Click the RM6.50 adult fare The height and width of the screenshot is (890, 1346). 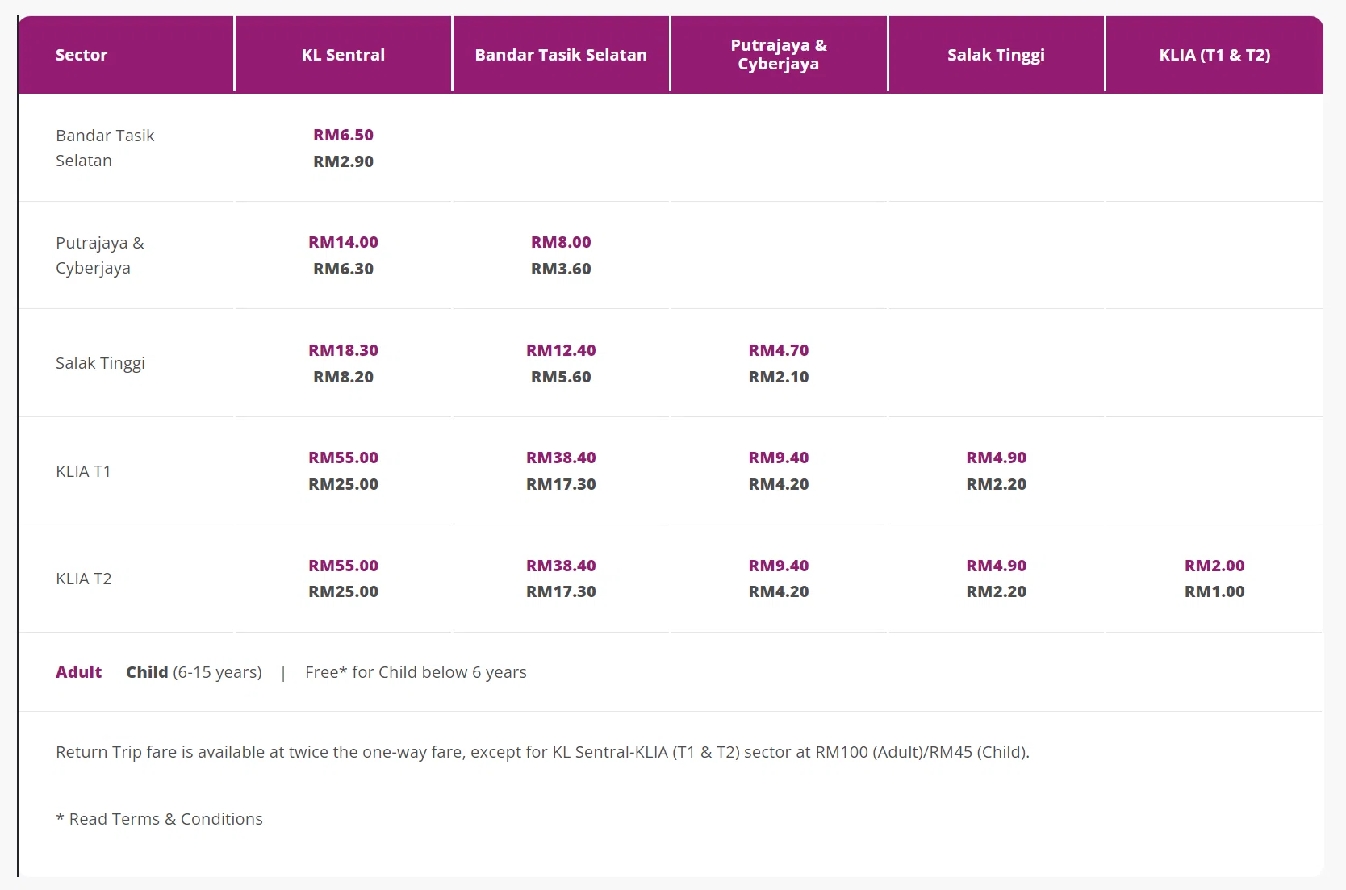pos(343,135)
